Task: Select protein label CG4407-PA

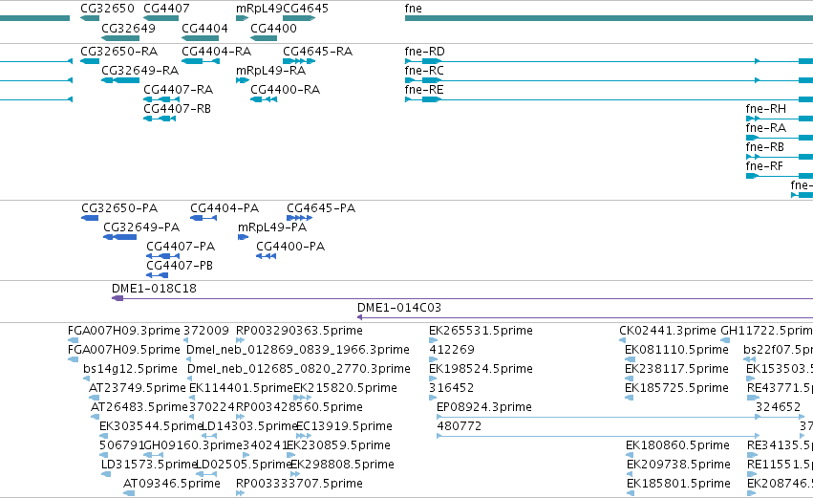Action: pyautogui.click(x=181, y=247)
